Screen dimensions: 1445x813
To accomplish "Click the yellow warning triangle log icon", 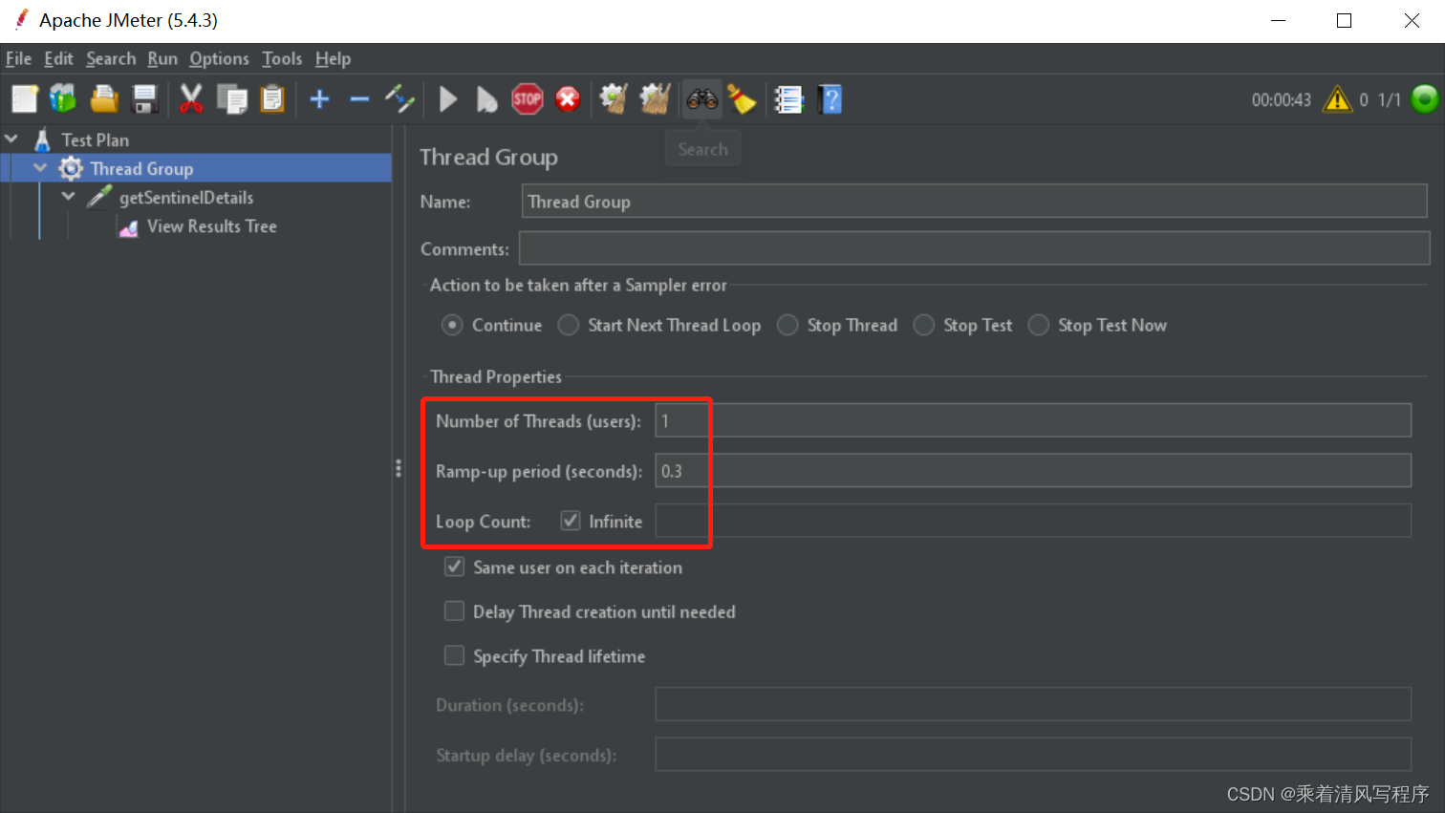I will click(1337, 99).
